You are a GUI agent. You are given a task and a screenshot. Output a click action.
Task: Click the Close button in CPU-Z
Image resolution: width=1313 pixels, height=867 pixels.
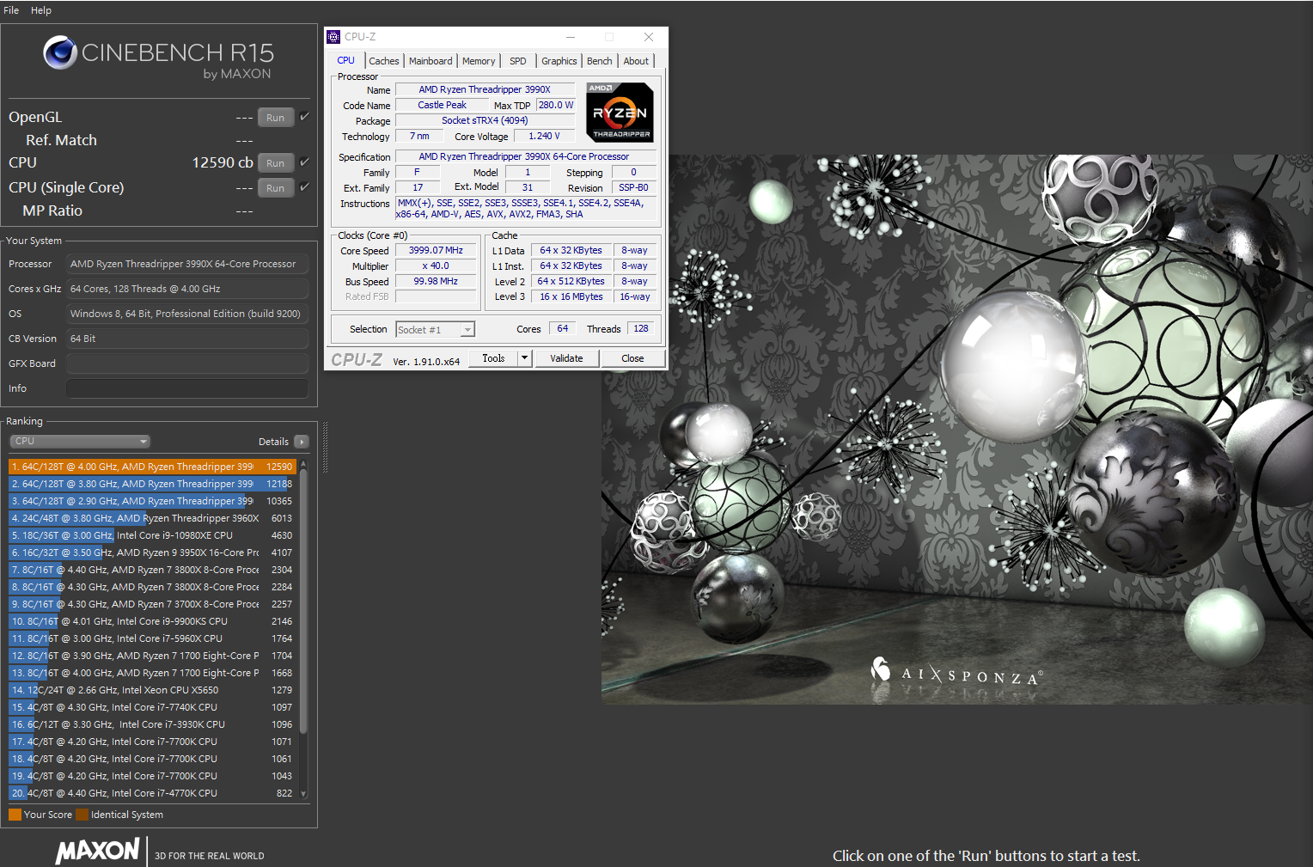coord(632,358)
